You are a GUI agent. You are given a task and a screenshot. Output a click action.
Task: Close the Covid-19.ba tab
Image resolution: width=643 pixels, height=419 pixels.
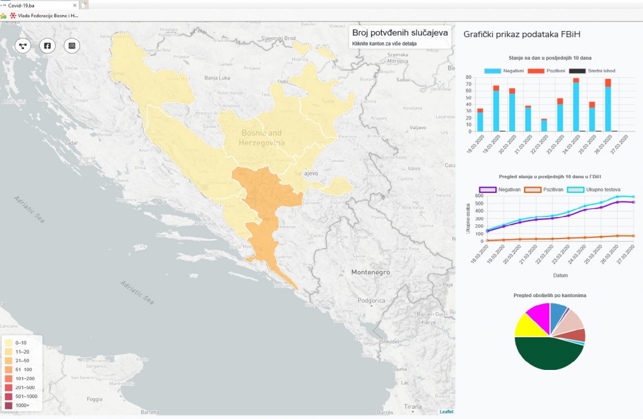pos(74,5)
